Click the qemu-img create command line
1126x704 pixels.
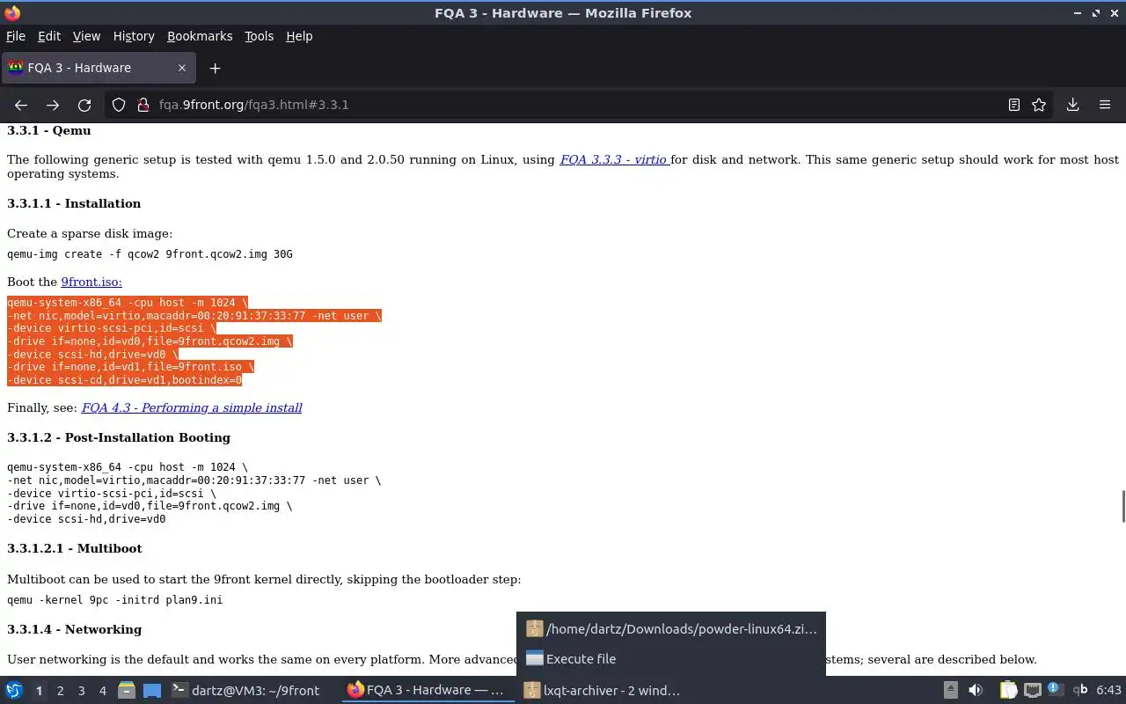click(x=150, y=254)
